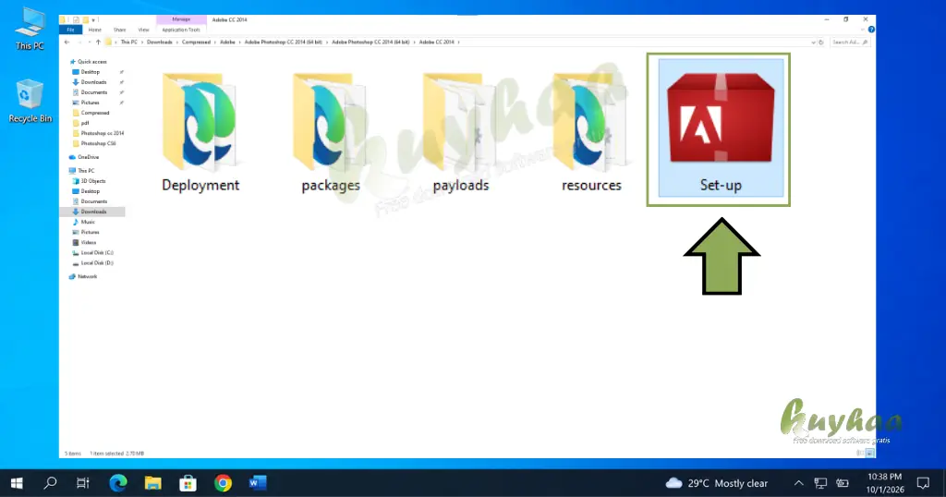Launch Google Chrome from taskbar
Image resolution: width=946 pixels, height=497 pixels.
(x=223, y=483)
